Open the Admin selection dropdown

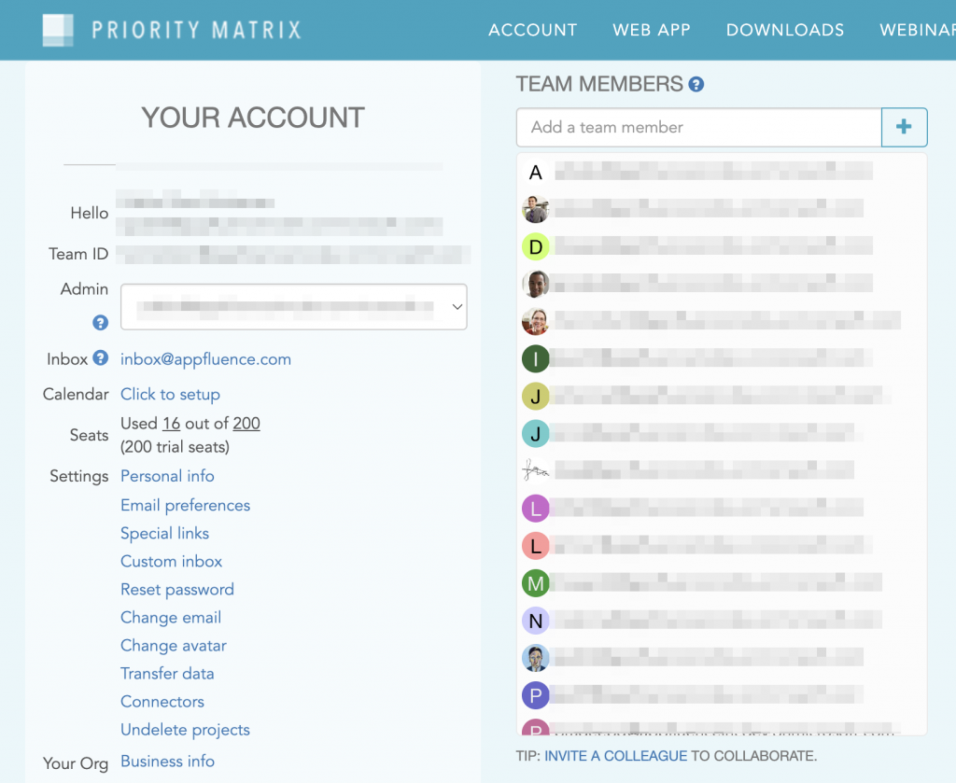293,306
